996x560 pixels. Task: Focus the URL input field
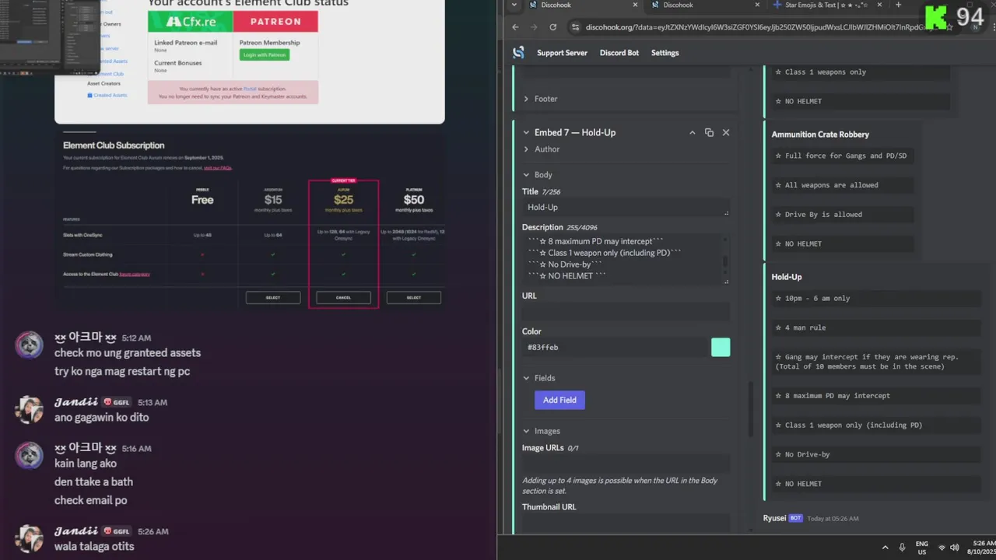coord(626,312)
